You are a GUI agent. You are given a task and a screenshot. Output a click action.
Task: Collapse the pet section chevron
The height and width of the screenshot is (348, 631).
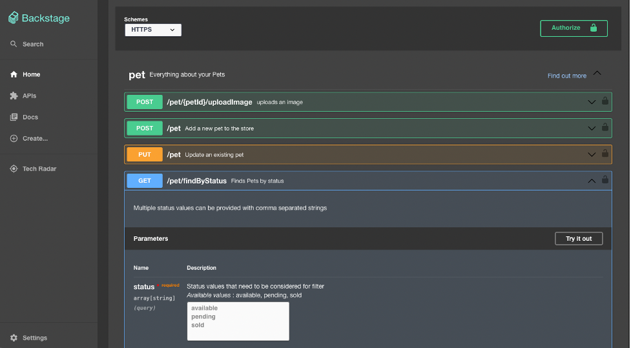597,74
